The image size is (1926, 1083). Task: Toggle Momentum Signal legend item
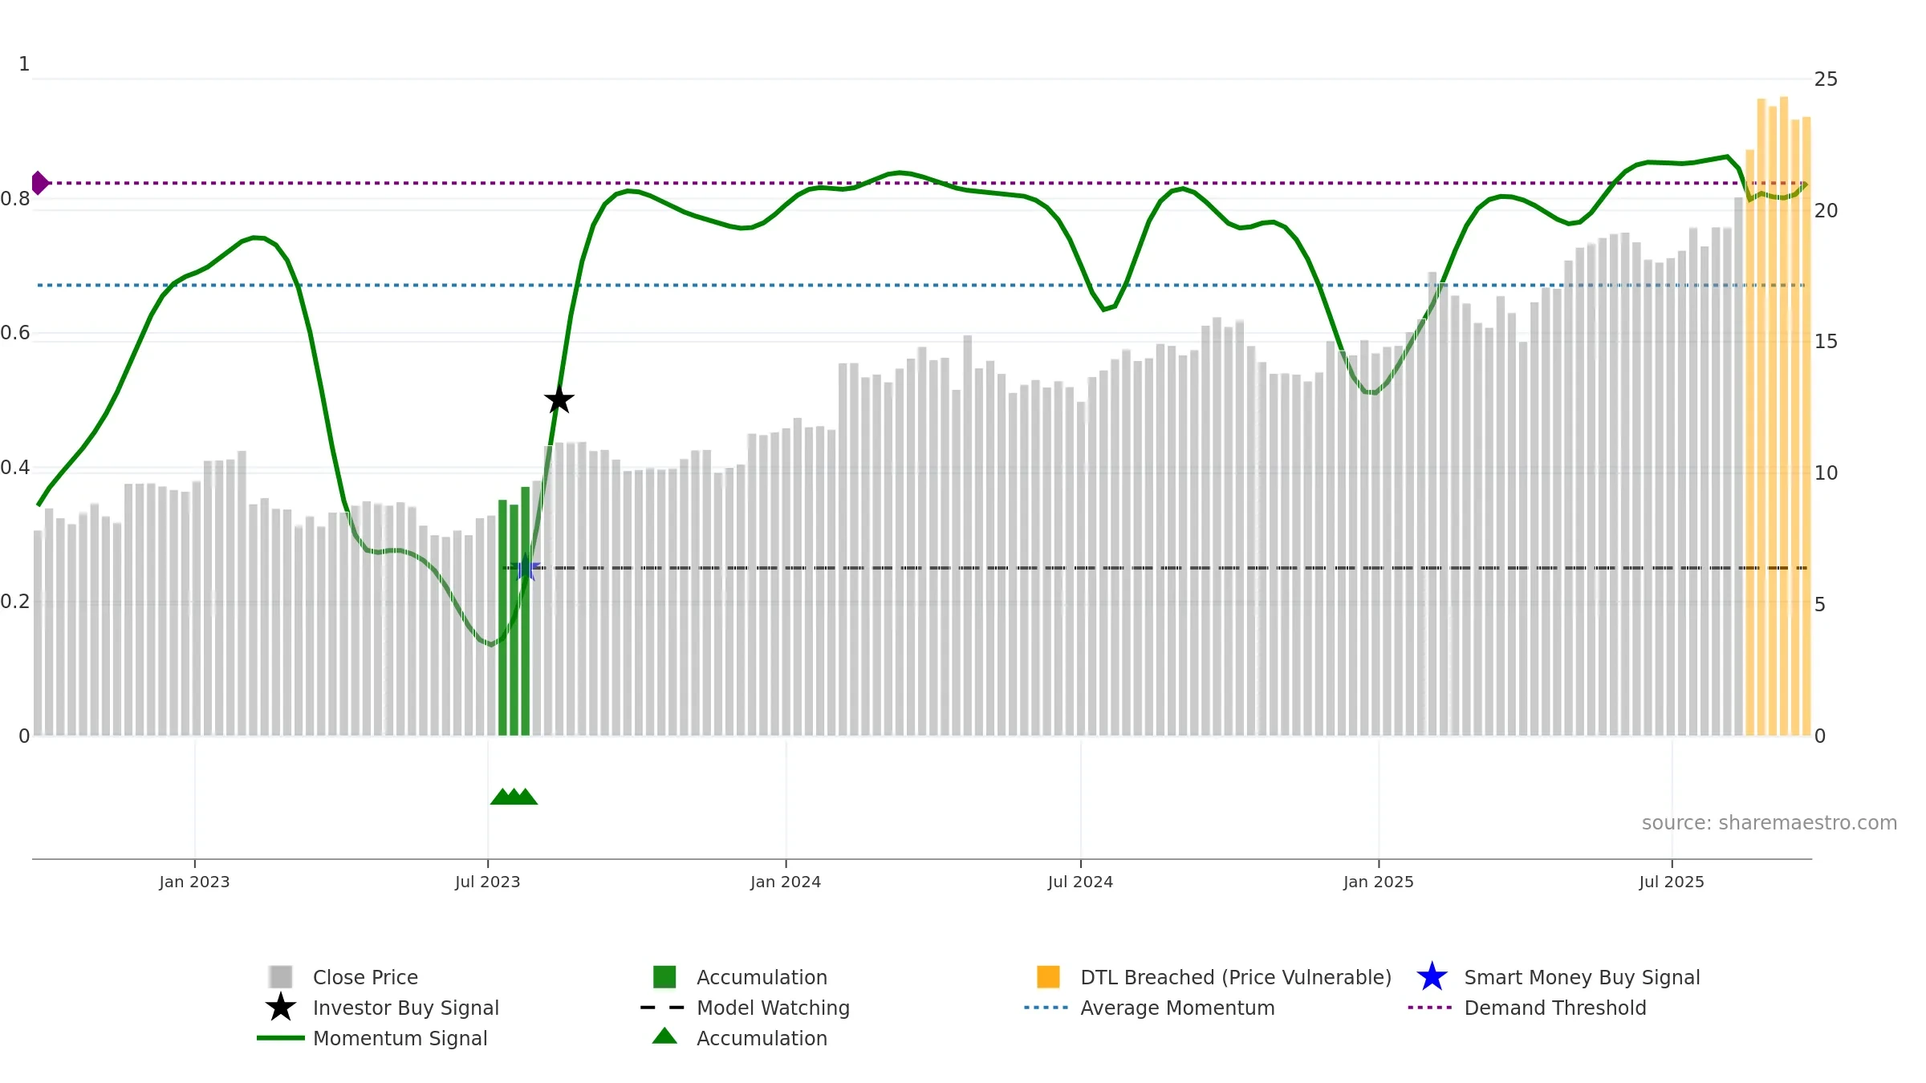click(372, 1038)
